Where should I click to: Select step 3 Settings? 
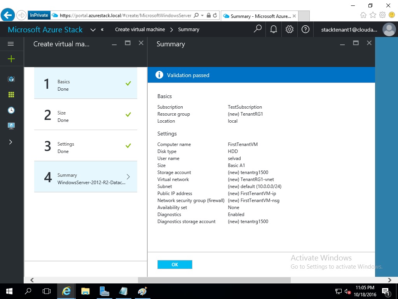click(x=86, y=146)
